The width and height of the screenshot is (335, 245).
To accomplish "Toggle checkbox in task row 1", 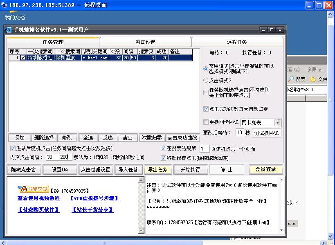I will tap(23, 58).
